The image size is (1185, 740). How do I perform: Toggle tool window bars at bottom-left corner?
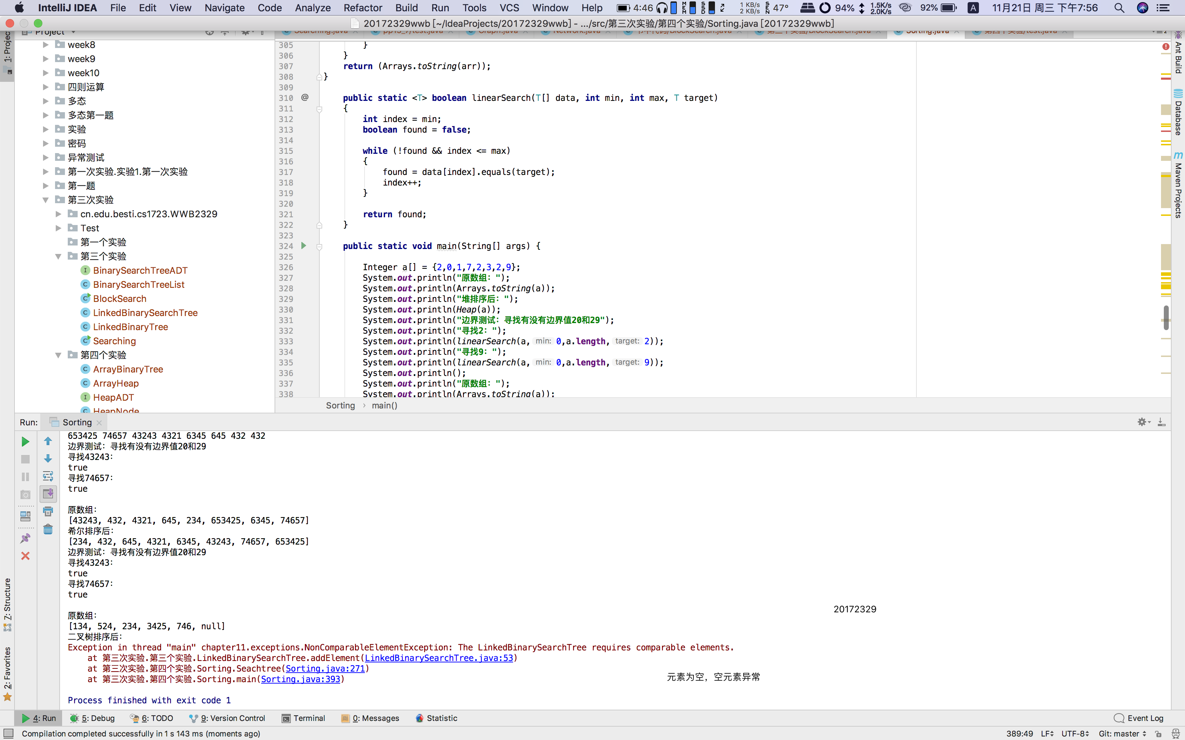pyautogui.click(x=8, y=733)
